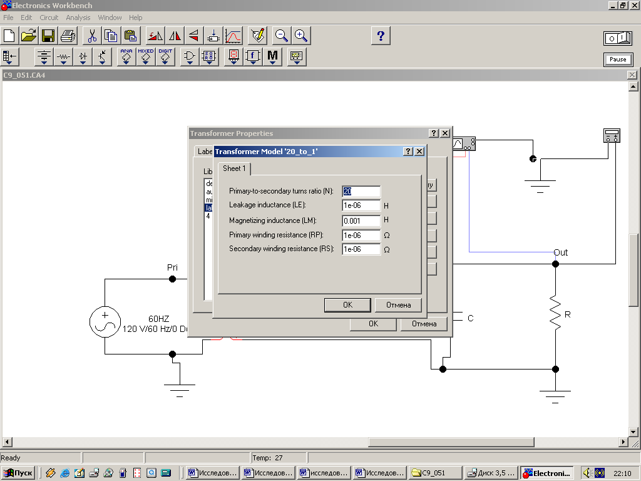The image size is (641, 481).
Task: Click the vertical scrollbar thumb
Action: point(633,270)
